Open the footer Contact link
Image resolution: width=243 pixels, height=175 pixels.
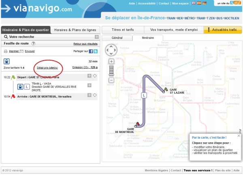(176, 171)
